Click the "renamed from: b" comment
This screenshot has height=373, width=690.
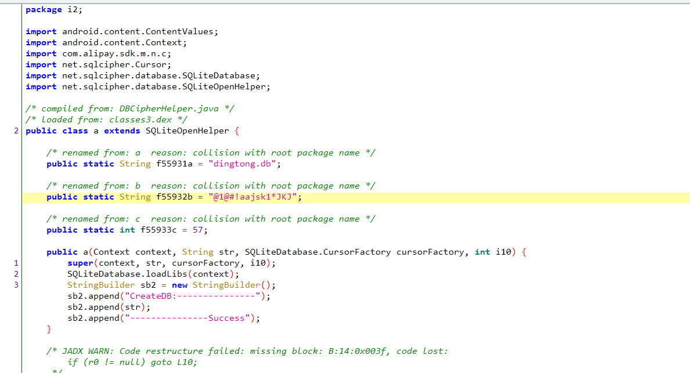211,186
